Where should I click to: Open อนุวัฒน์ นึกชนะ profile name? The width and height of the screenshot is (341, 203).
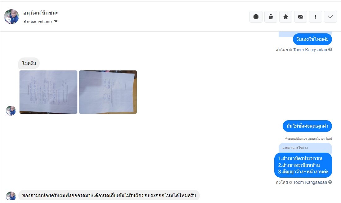click(x=41, y=13)
